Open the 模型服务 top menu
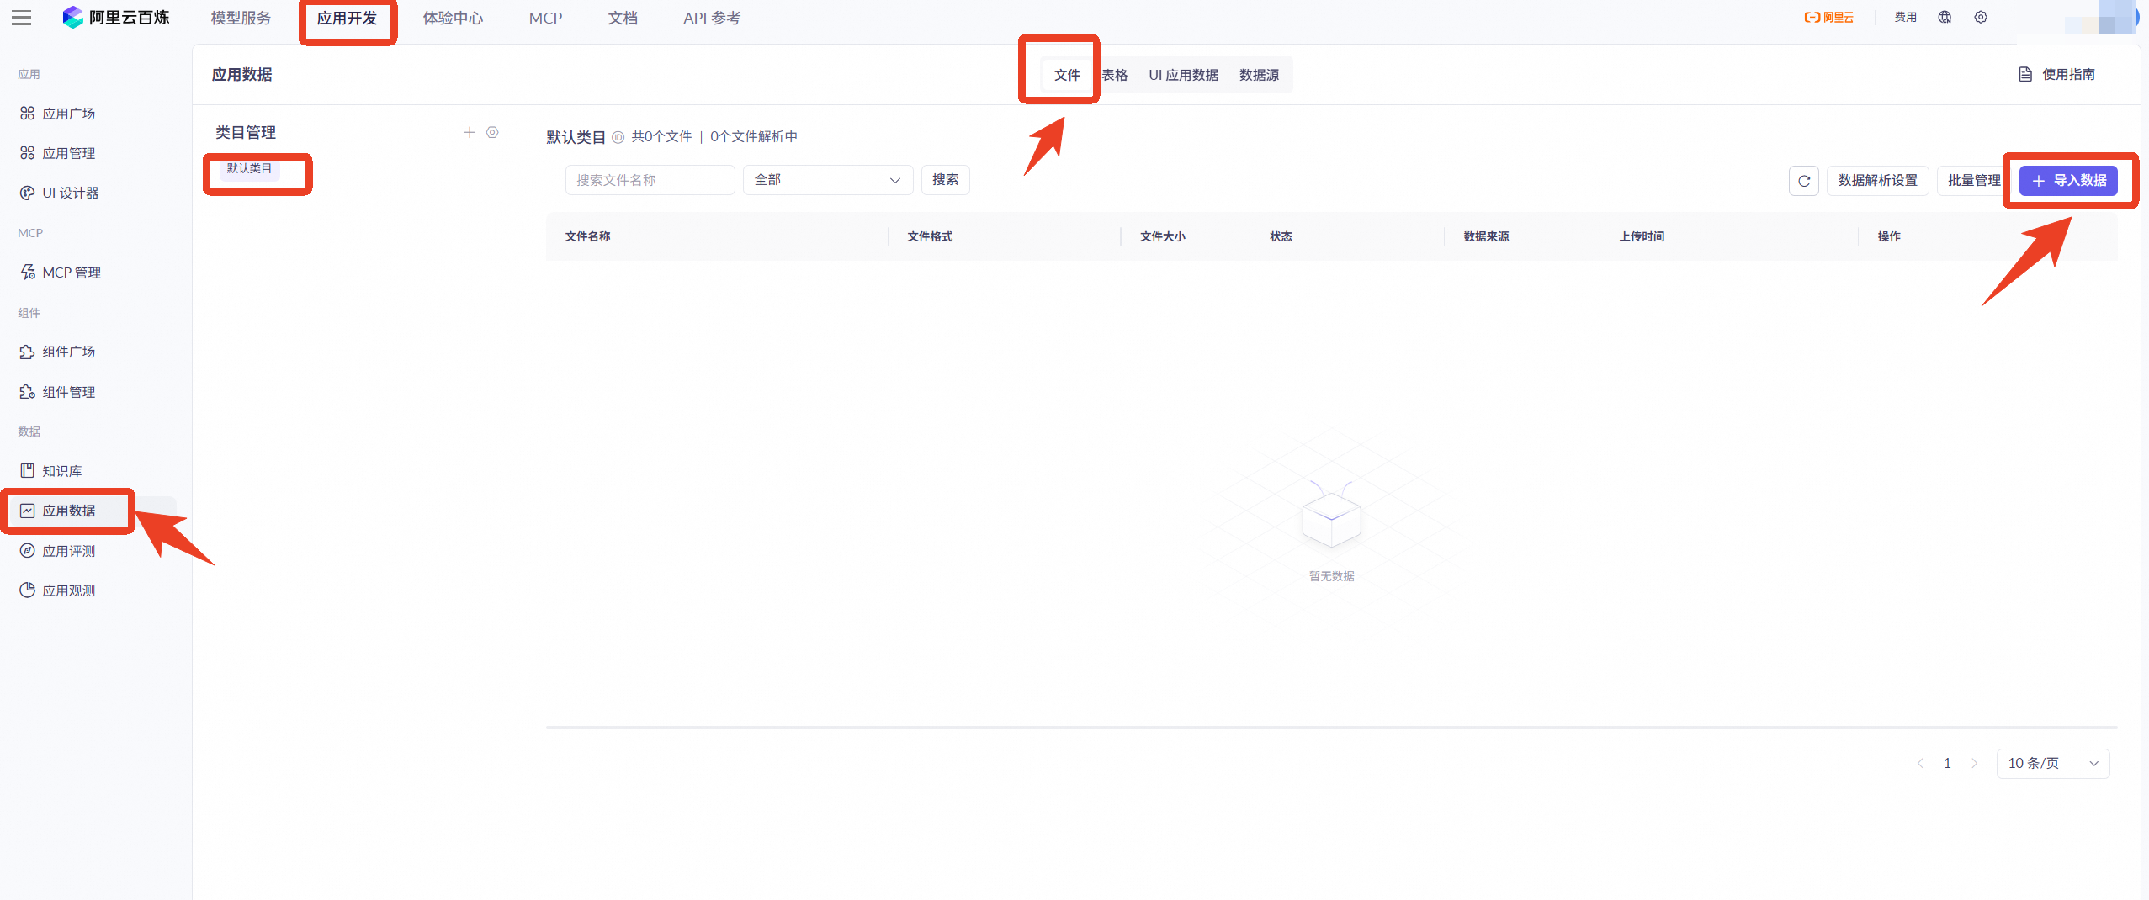Image resolution: width=2149 pixels, height=900 pixels. coord(241,18)
